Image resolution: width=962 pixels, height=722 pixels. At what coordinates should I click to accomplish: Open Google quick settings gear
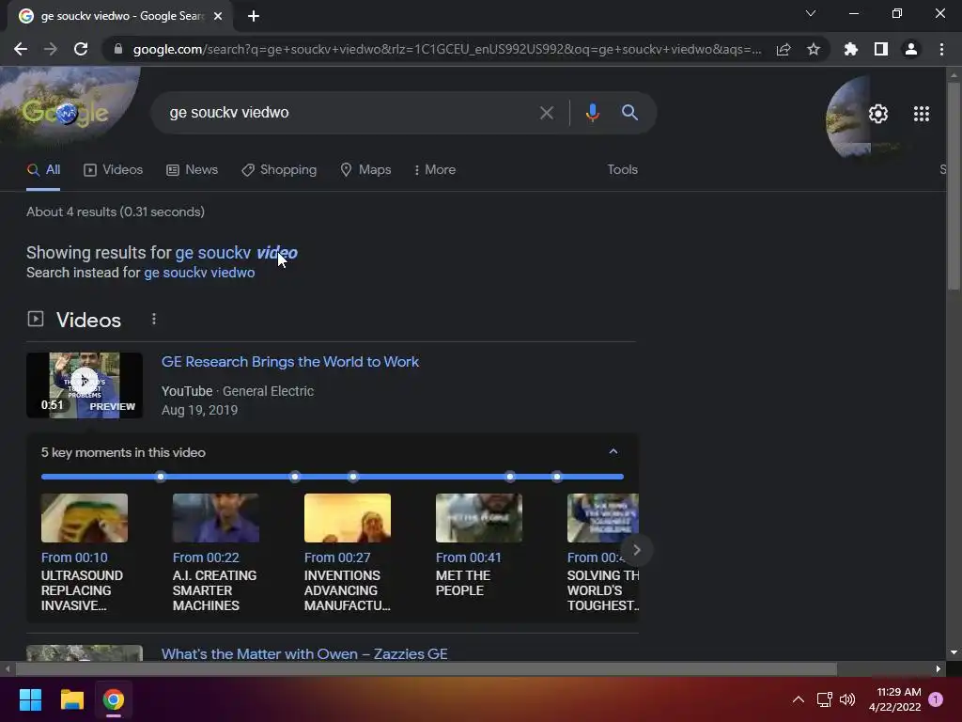[878, 114]
